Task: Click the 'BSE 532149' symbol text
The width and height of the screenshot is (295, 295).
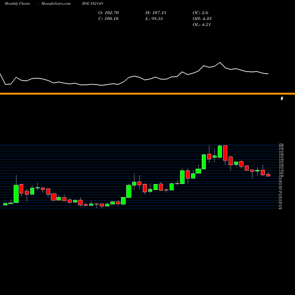Action: pyautogui.click(x=93, y=4)
